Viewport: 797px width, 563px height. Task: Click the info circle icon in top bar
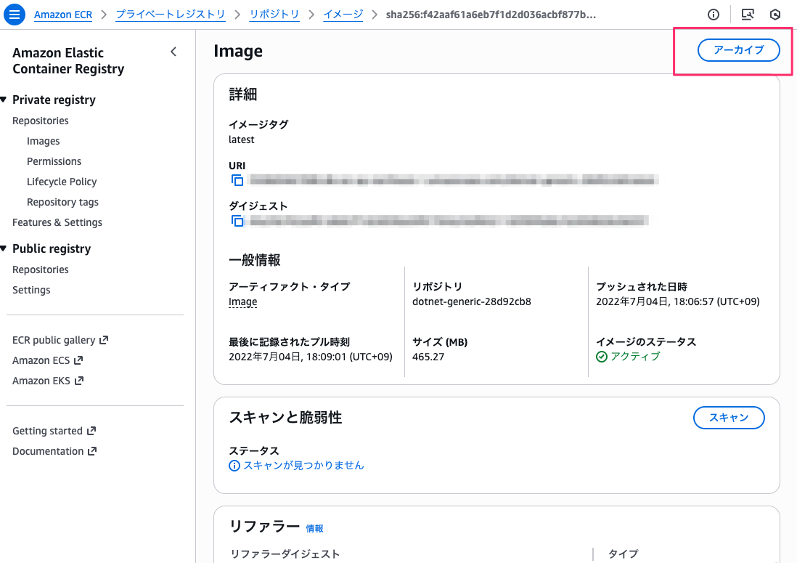click(x=713, y=14)
